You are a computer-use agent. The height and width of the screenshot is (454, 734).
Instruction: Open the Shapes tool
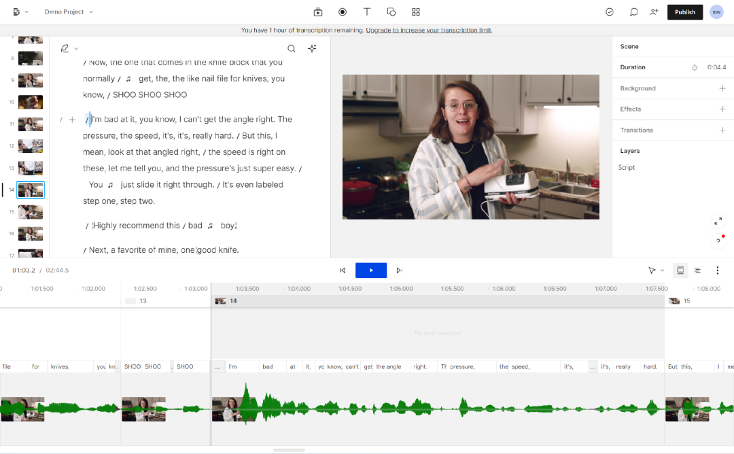click(x=391, y=12)
